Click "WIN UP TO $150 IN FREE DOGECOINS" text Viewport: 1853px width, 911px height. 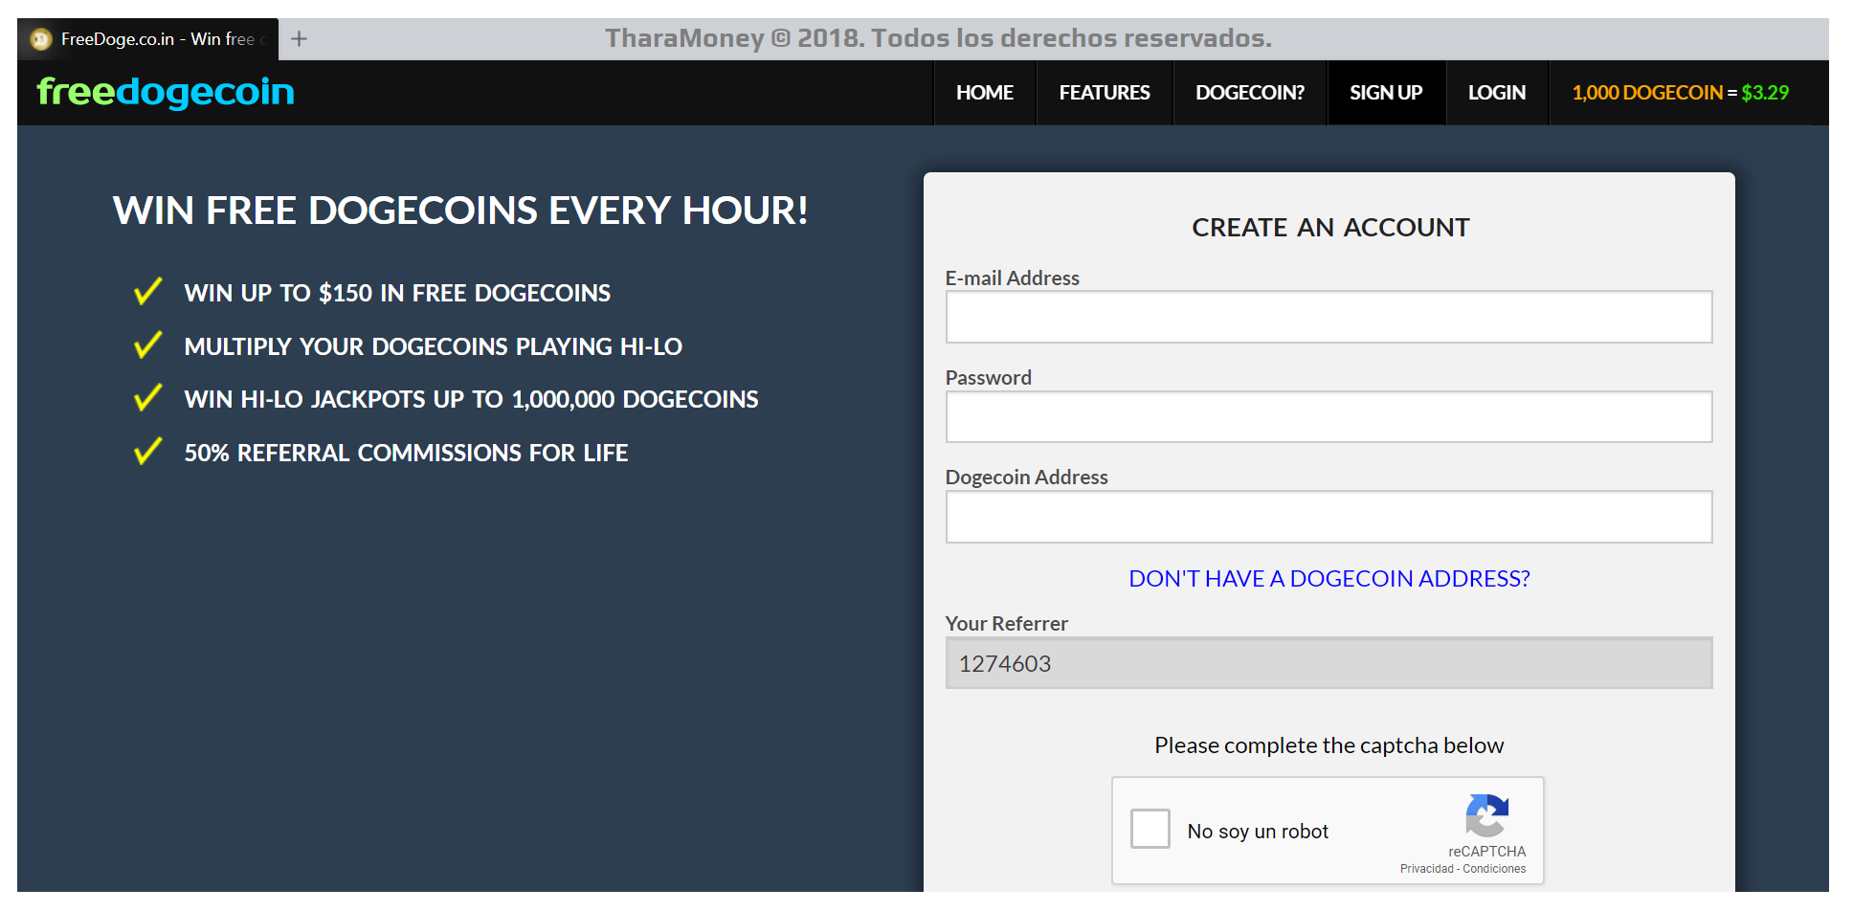click(x=397, y=293)
